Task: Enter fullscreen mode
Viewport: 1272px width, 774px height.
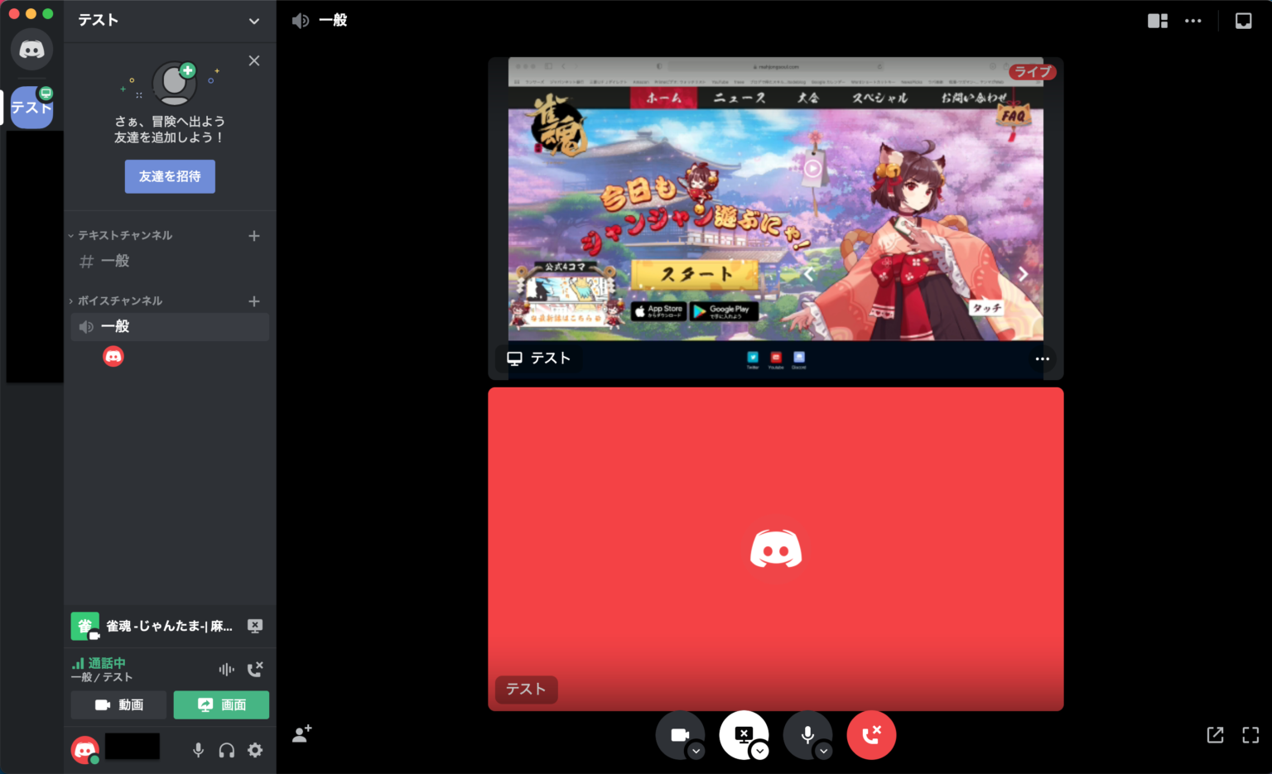Action: pyautogui.click(x=1250, y=734)
